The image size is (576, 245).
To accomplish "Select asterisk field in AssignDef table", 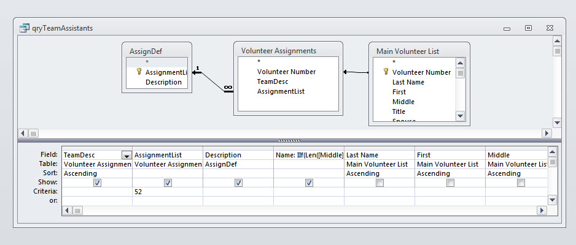I will tap(157, 62).
